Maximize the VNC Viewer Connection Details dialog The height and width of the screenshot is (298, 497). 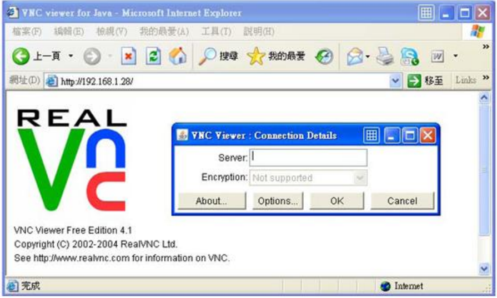pos(410,135)
